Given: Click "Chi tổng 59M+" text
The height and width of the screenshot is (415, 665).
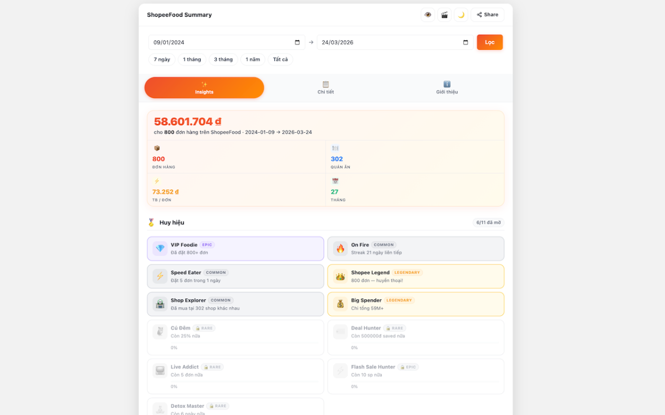Looking at the screenshot, I should (367, 308).
